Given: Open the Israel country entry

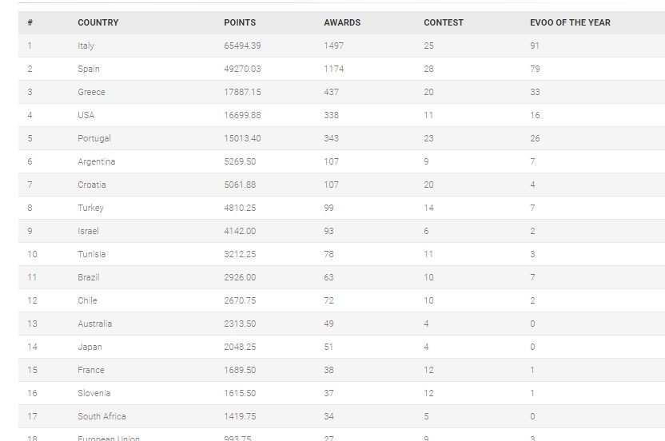Looking at the screenshot, I should 88,231.
